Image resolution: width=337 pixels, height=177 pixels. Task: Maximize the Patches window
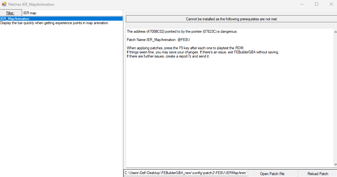point(317,4)
